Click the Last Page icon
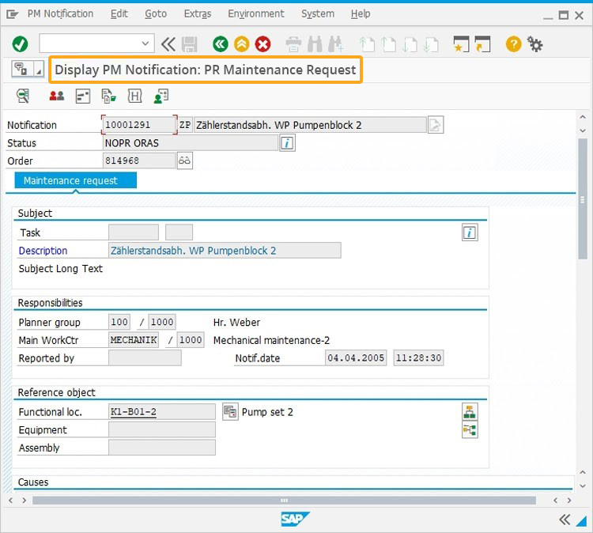The image size is (593, 533). tap(430, 44)
